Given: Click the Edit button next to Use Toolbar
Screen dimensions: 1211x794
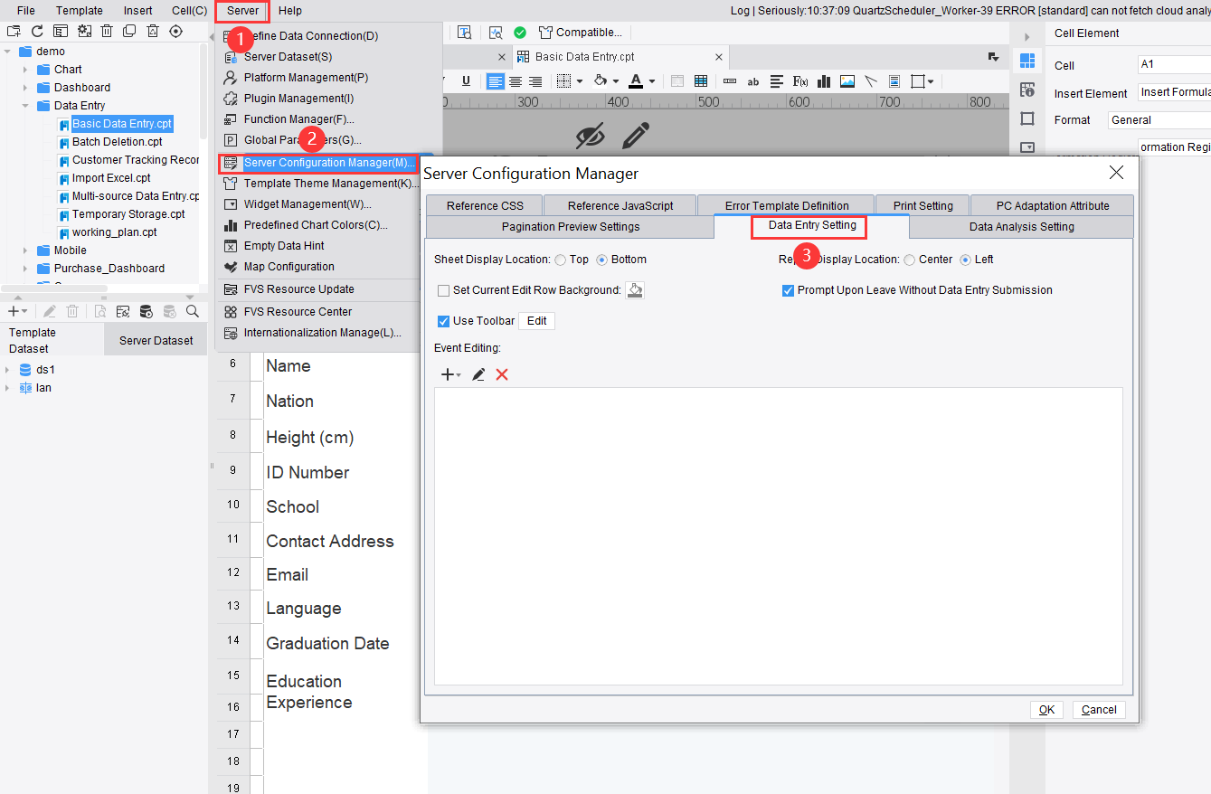Looking at the screenshot, I should [536, 320].
